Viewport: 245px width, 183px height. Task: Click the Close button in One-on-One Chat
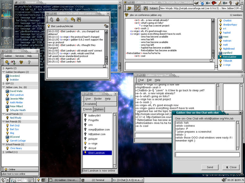click(231, 167)
